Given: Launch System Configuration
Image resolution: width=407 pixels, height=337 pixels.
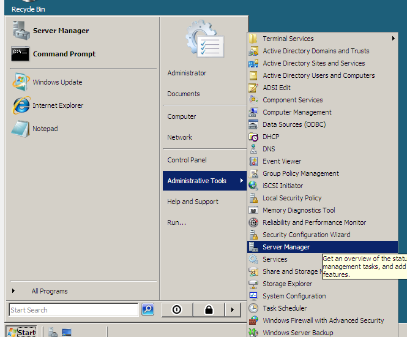Looking at the screenshot, I should [323, 296].
